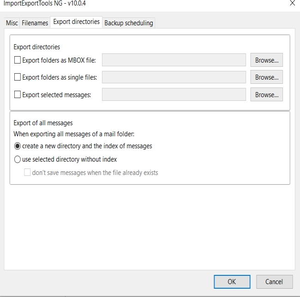Select the Export directories tab
The height and width of the screenshot is (297, 300).
tap(76, 22)
